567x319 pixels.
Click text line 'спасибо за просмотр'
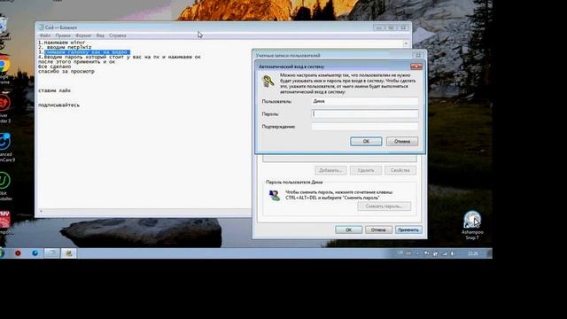tap(66, 71)
